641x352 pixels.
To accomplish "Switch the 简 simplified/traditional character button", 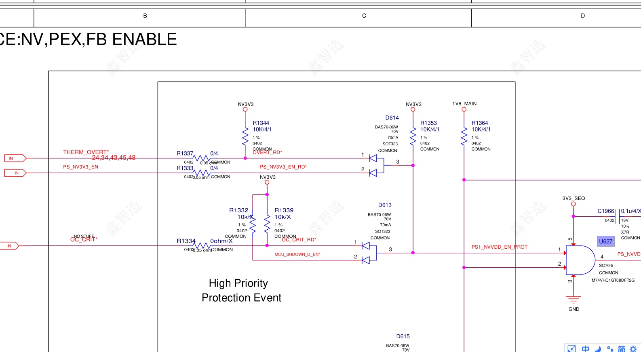I will [622, 348].
